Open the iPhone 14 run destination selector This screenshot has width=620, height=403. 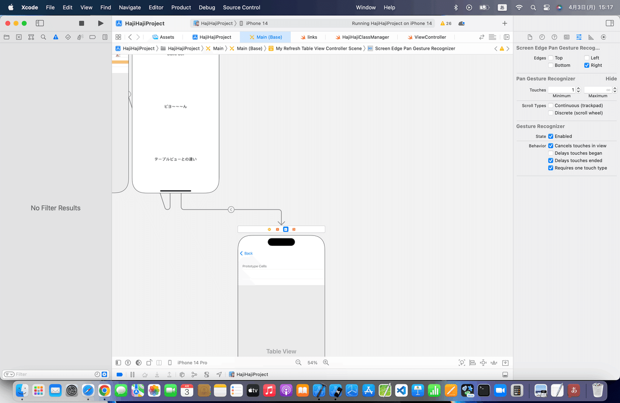[257, 23]
